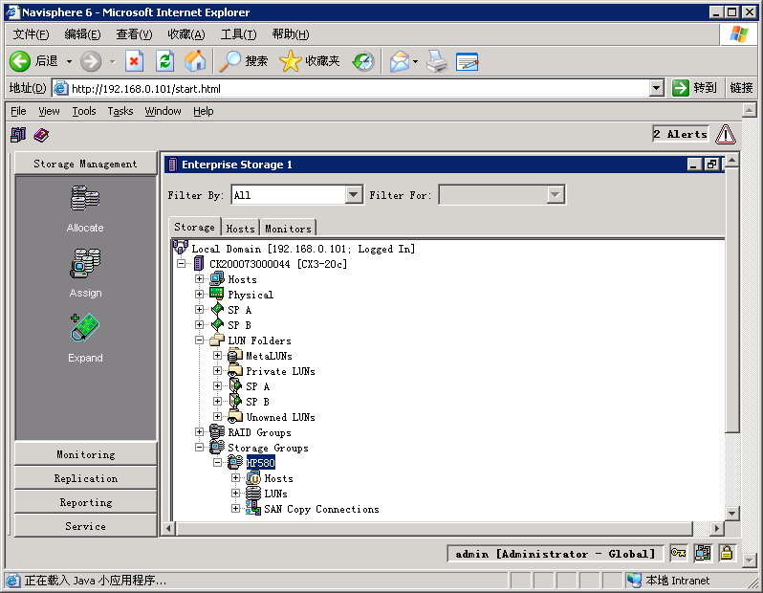Click the IE Print icon
This screenshot has height=593, width=763.
tap(437, 61)
